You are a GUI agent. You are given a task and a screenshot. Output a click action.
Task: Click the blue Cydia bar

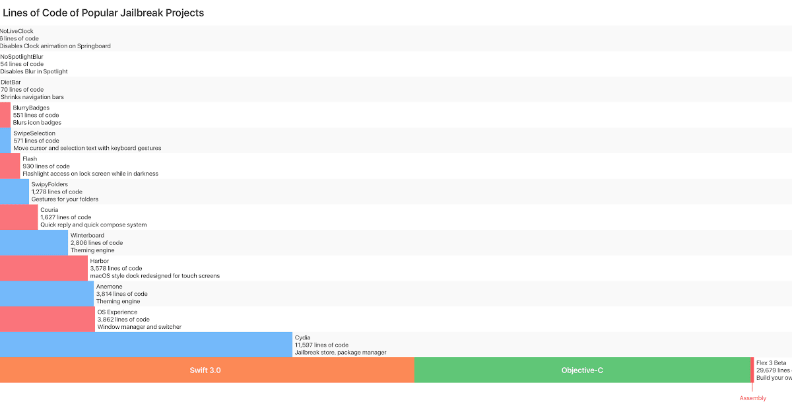pos(146,345)
